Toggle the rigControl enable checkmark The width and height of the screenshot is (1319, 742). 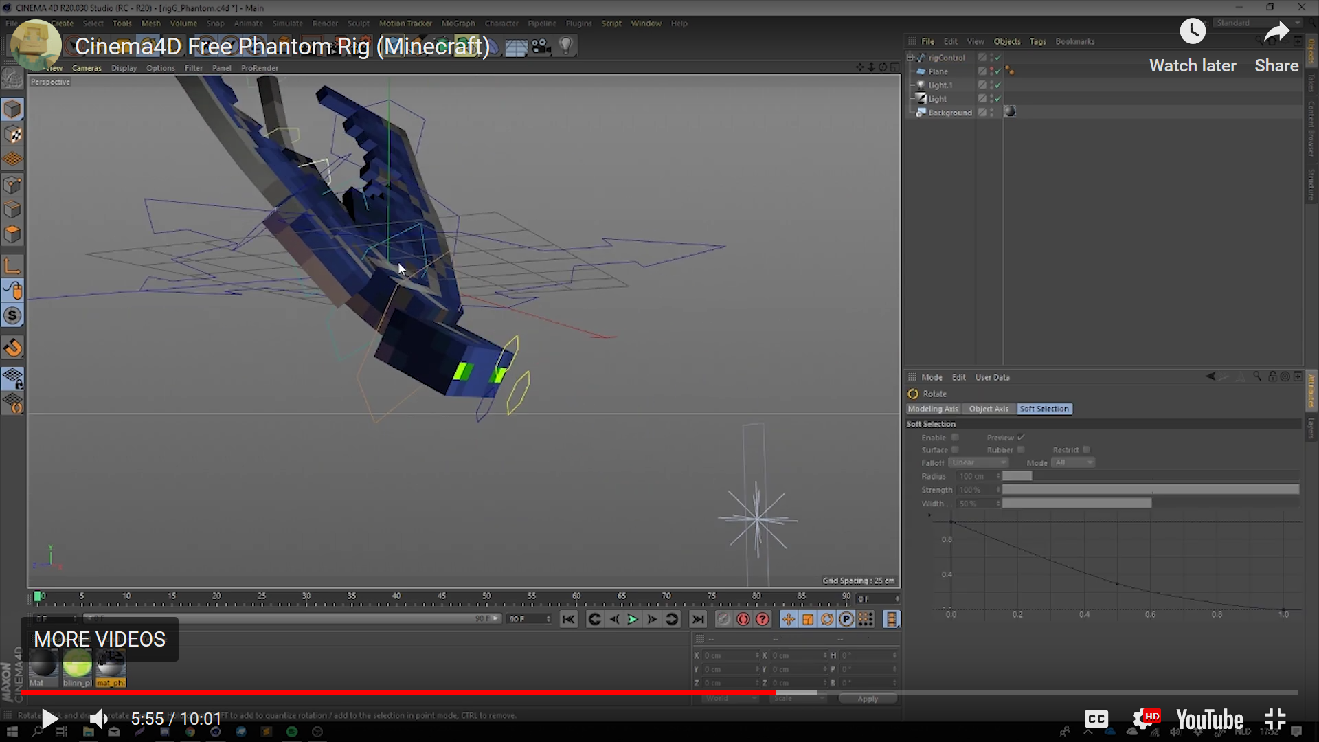click(998, 58)
